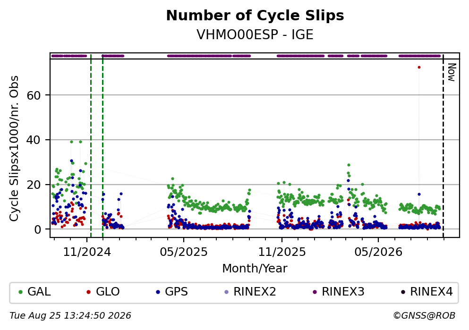Click the 11/2025 x-axis label
This screenshot has height=330, width=469.
click(282, 252)
